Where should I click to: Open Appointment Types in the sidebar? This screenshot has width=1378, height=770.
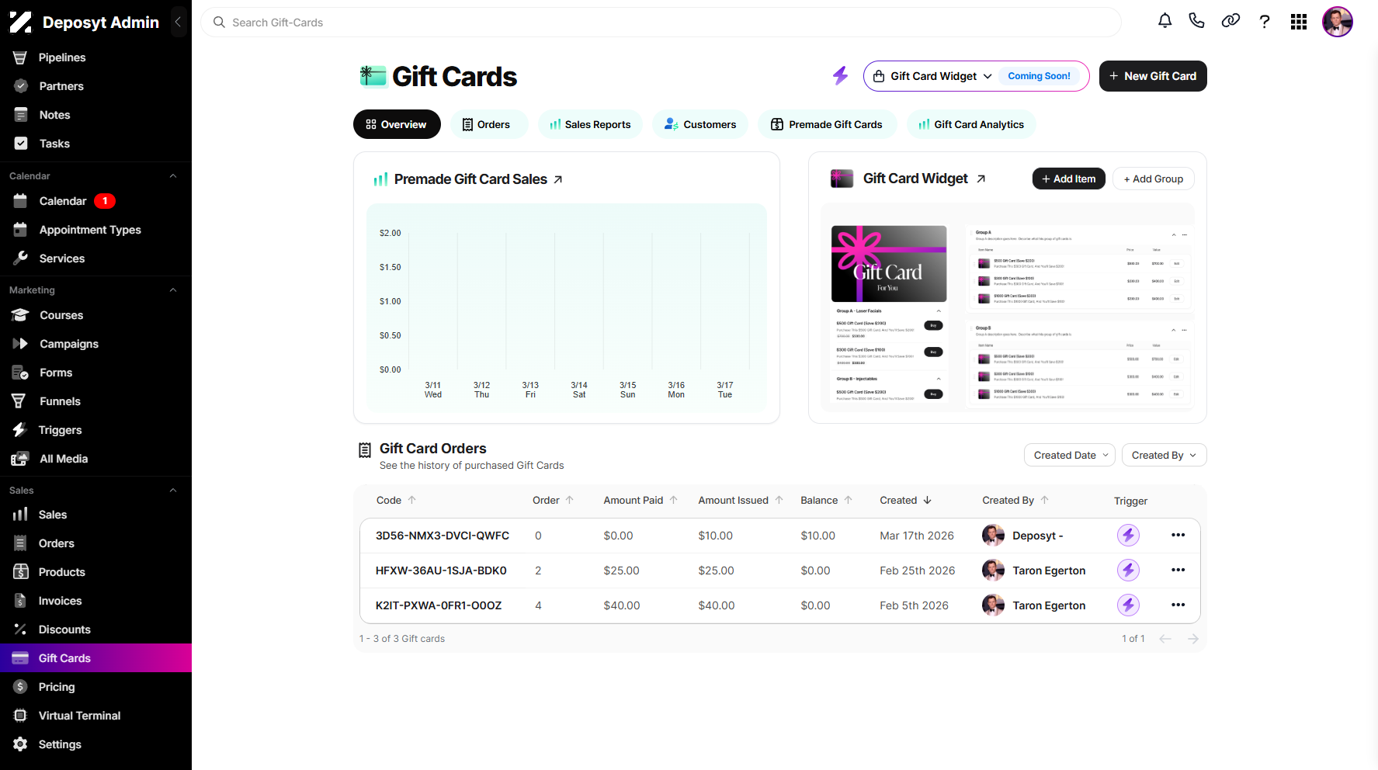(95, 230)
